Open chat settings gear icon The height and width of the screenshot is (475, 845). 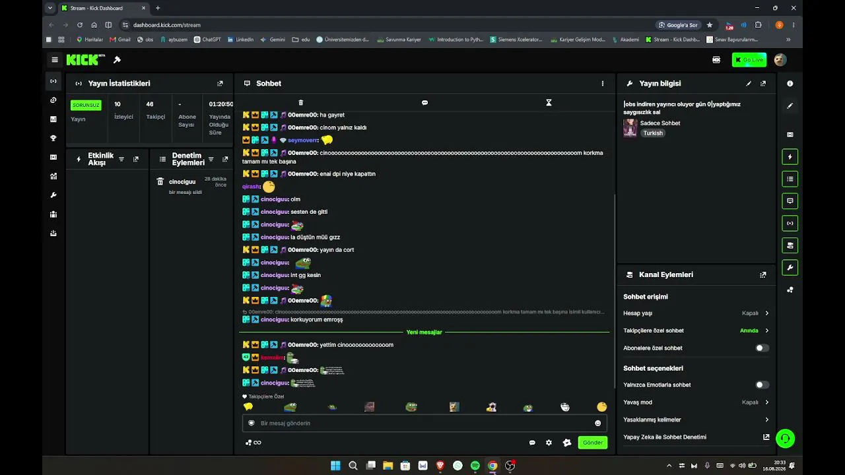coord(549,443)
